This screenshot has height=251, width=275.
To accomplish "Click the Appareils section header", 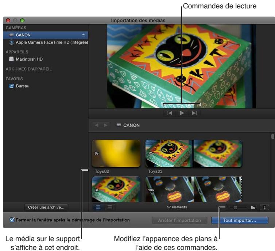I will coord(17,52).
